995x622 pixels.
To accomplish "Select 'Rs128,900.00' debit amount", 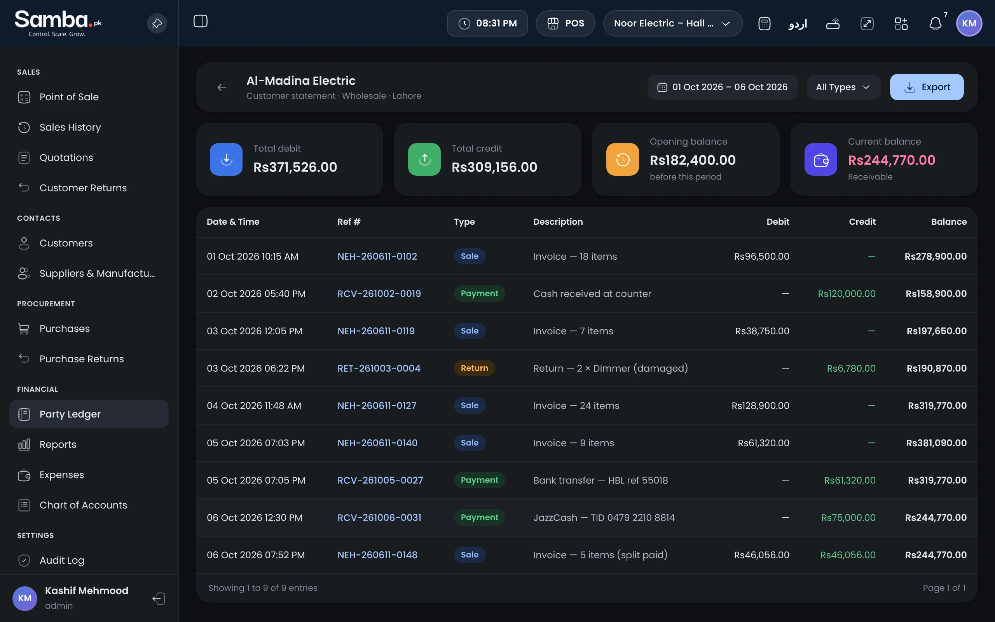I will pos(760,405).
